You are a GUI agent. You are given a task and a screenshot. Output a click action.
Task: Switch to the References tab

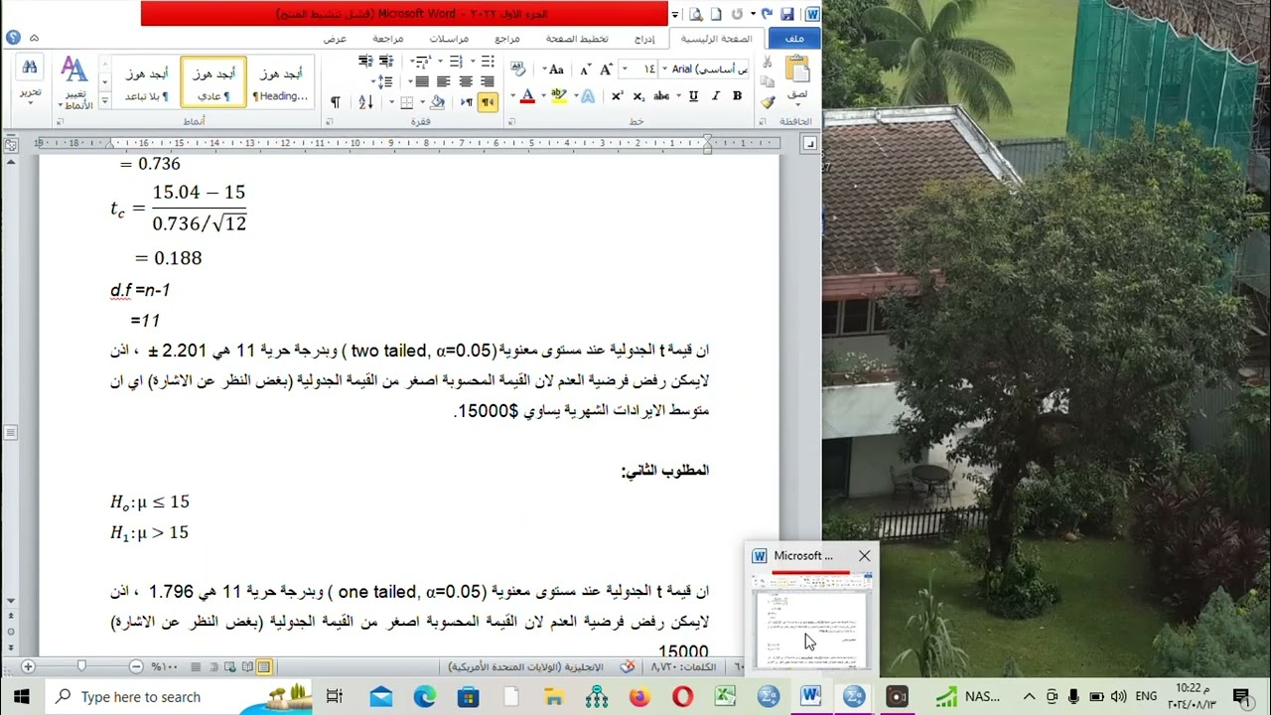pyautogui.click(x=507, y=38)
